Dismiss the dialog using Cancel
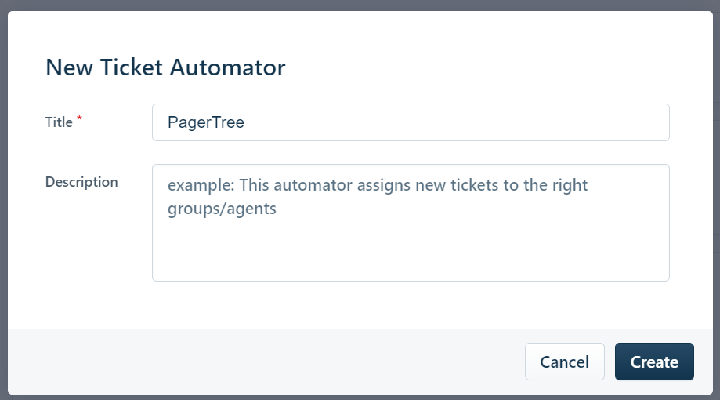Viewport: 720px width, 400px height. point(564,362)
